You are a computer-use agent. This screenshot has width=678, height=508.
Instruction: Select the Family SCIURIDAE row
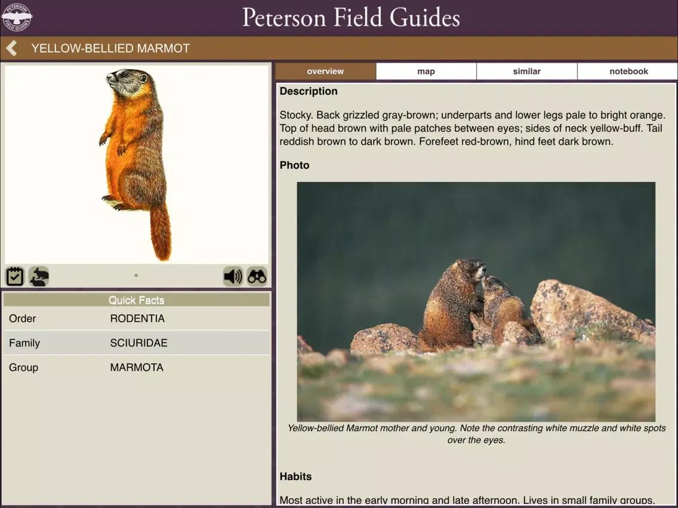coord(137,343)
